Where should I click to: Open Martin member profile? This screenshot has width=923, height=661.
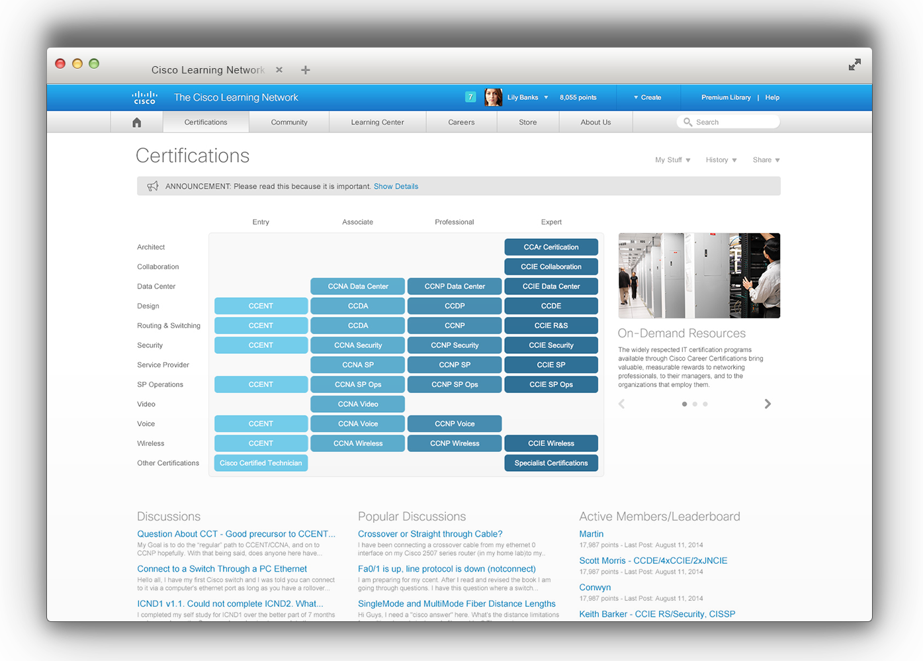point(592,534)
